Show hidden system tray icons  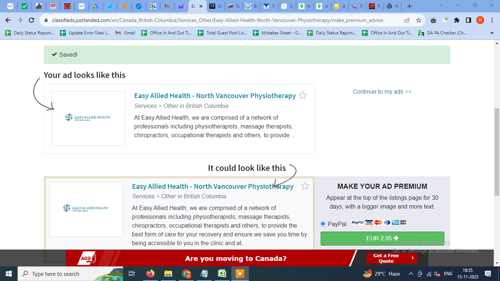pos(411,274)
